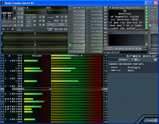This screenshot has height=124, width=159.
Task: Increase the Speed value
Action: (x=40, y=21)
